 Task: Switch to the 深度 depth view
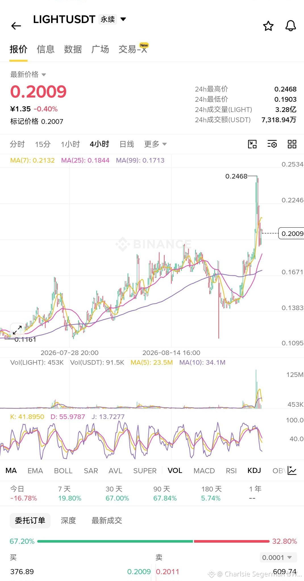tap(68, 520)
